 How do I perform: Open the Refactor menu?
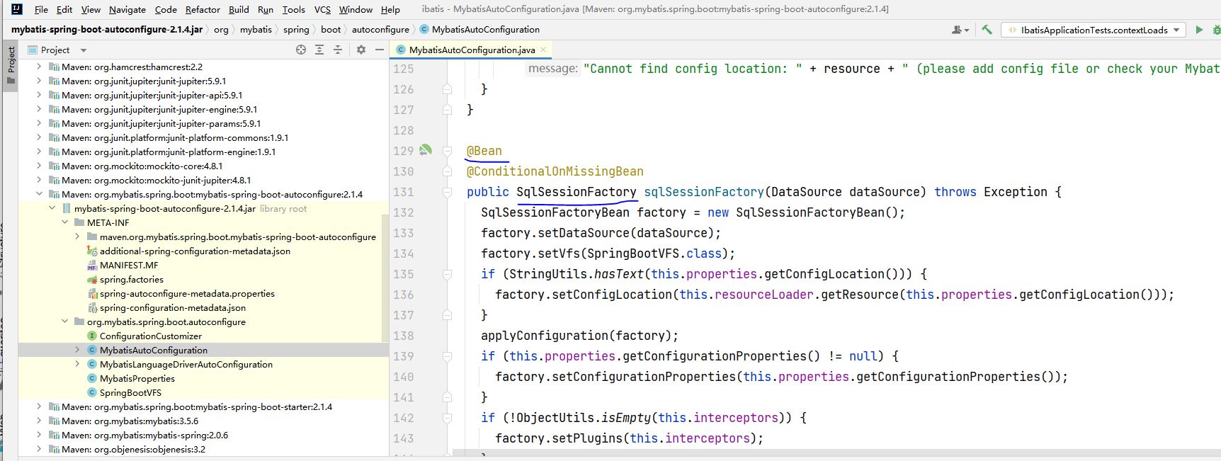(203, 9)
